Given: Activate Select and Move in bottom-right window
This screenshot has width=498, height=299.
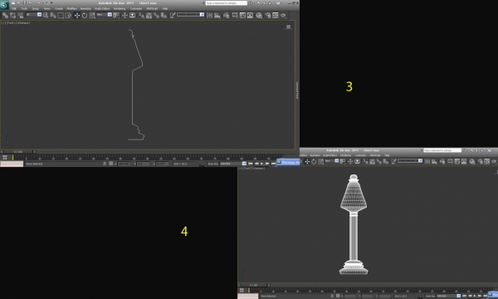Looking at the screenshot, I should [x=307, y=161].
